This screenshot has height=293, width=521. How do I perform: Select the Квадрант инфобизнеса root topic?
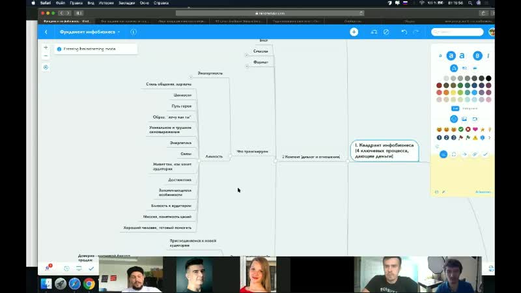[384, 151]
